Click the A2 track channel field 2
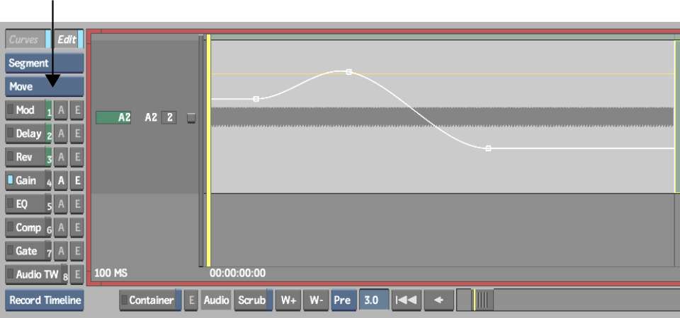 point(169,117)
